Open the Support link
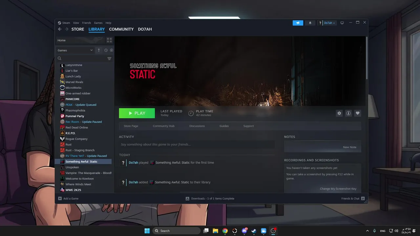The height and width of the screenshot is (236, 420). [x=248, y=126]
